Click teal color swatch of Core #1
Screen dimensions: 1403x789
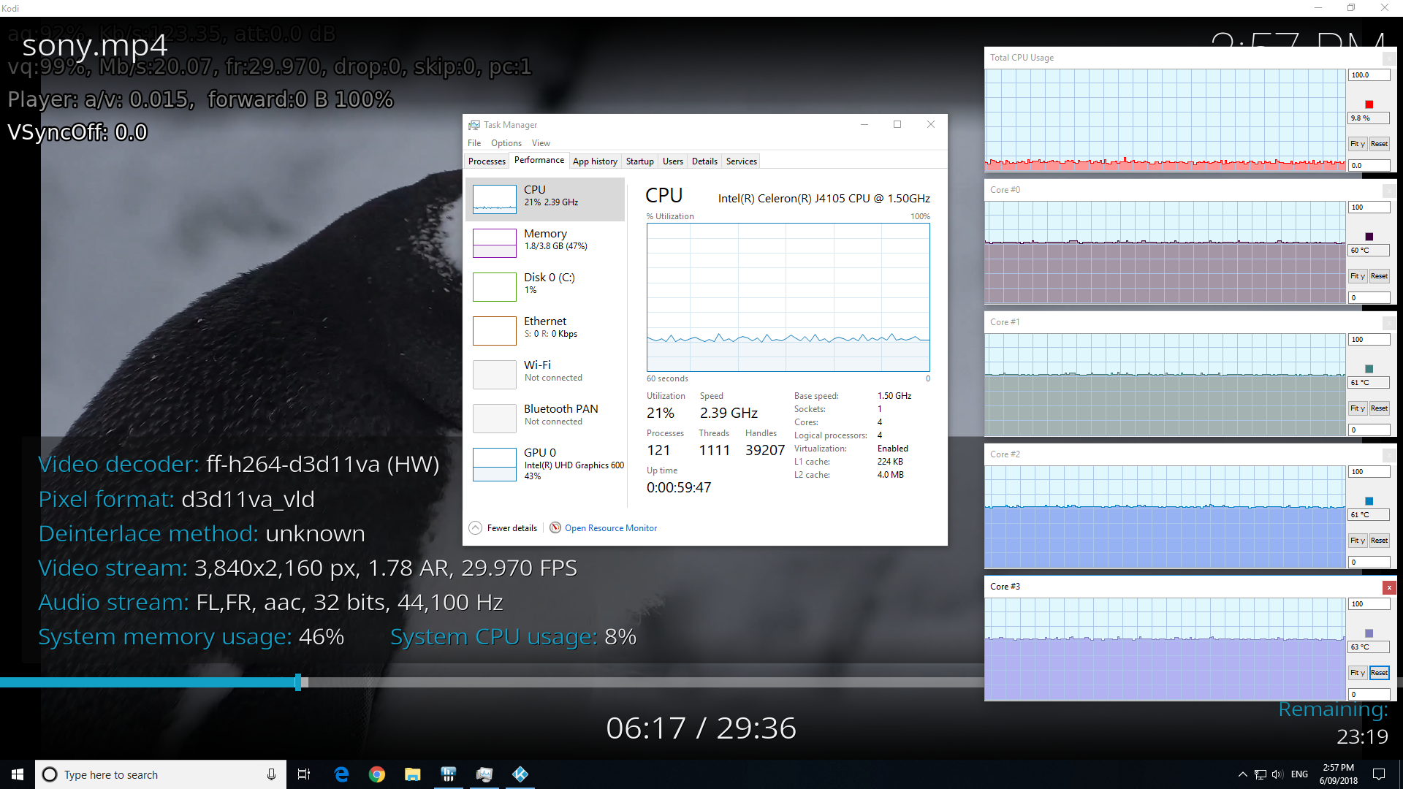[1369, 369]
